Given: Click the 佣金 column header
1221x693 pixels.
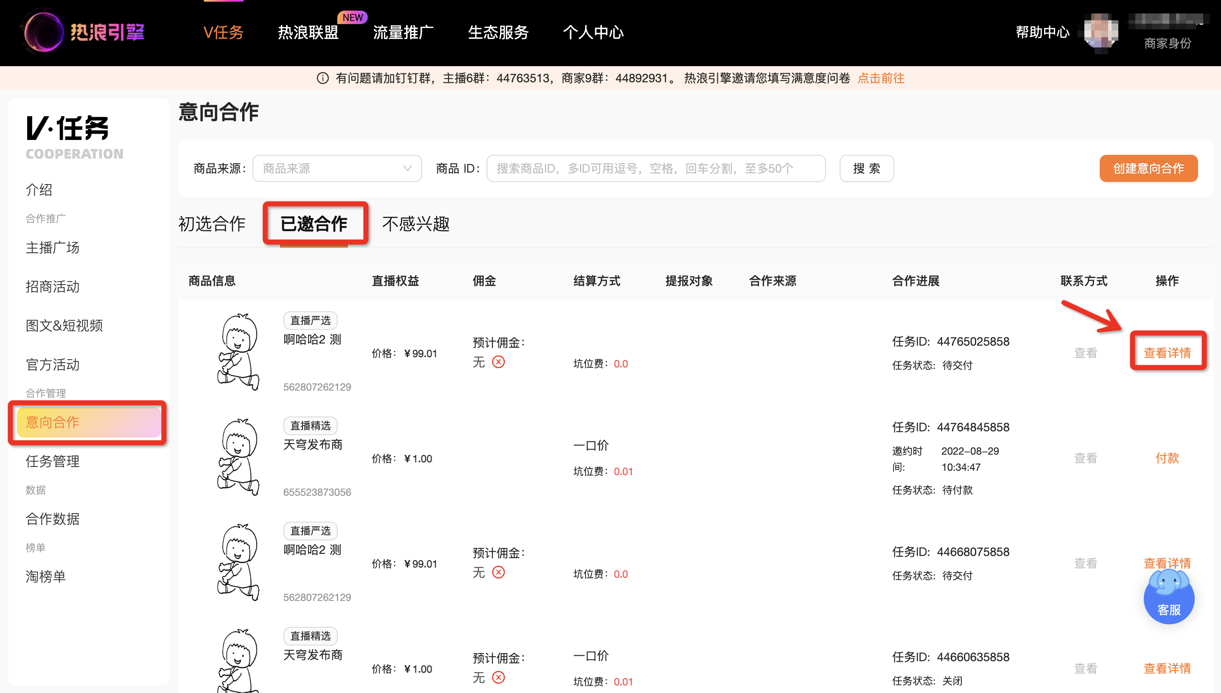Looking at the screenshot, I should (x=484, y=281).
